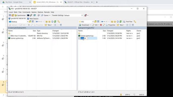173x97 pixels.
Task: Open the Session menu
Action: (34, 12)
